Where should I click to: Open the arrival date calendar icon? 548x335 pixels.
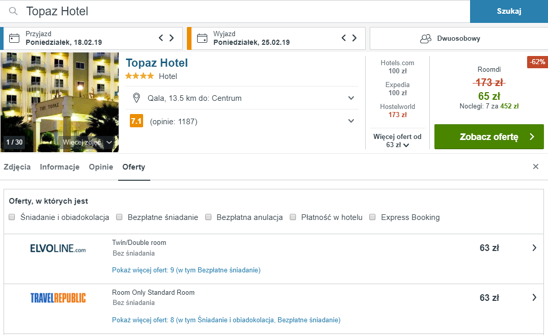[14, 38]
